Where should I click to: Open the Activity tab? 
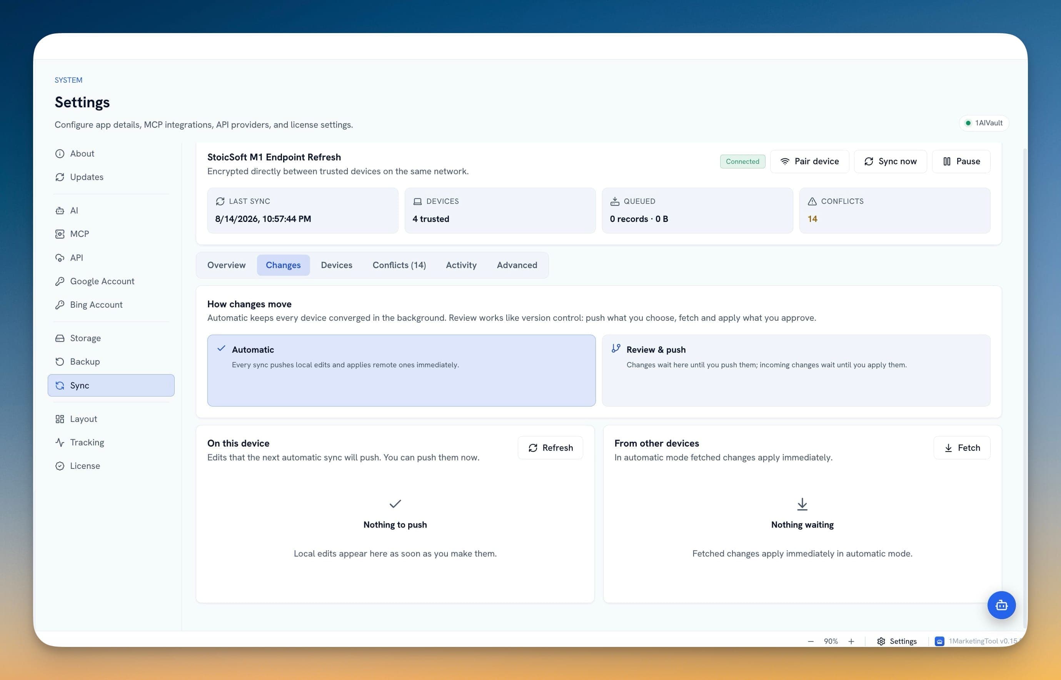pos(461,265)
